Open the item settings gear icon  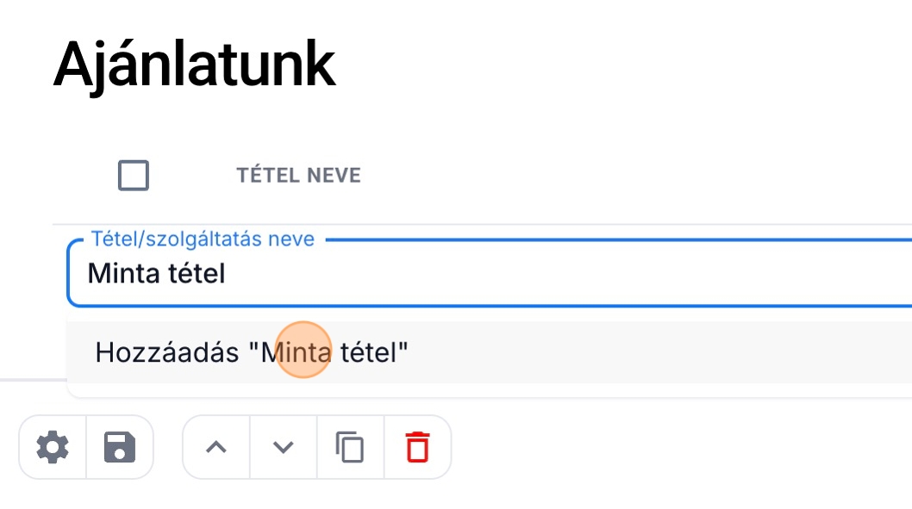(x=53, y=447)
